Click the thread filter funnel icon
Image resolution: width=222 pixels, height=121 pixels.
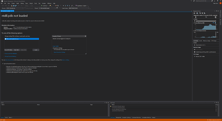[57, 8]
